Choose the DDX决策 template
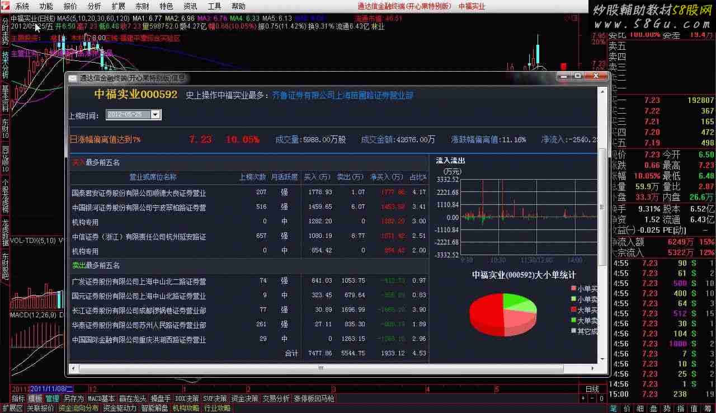 point(187,398)
